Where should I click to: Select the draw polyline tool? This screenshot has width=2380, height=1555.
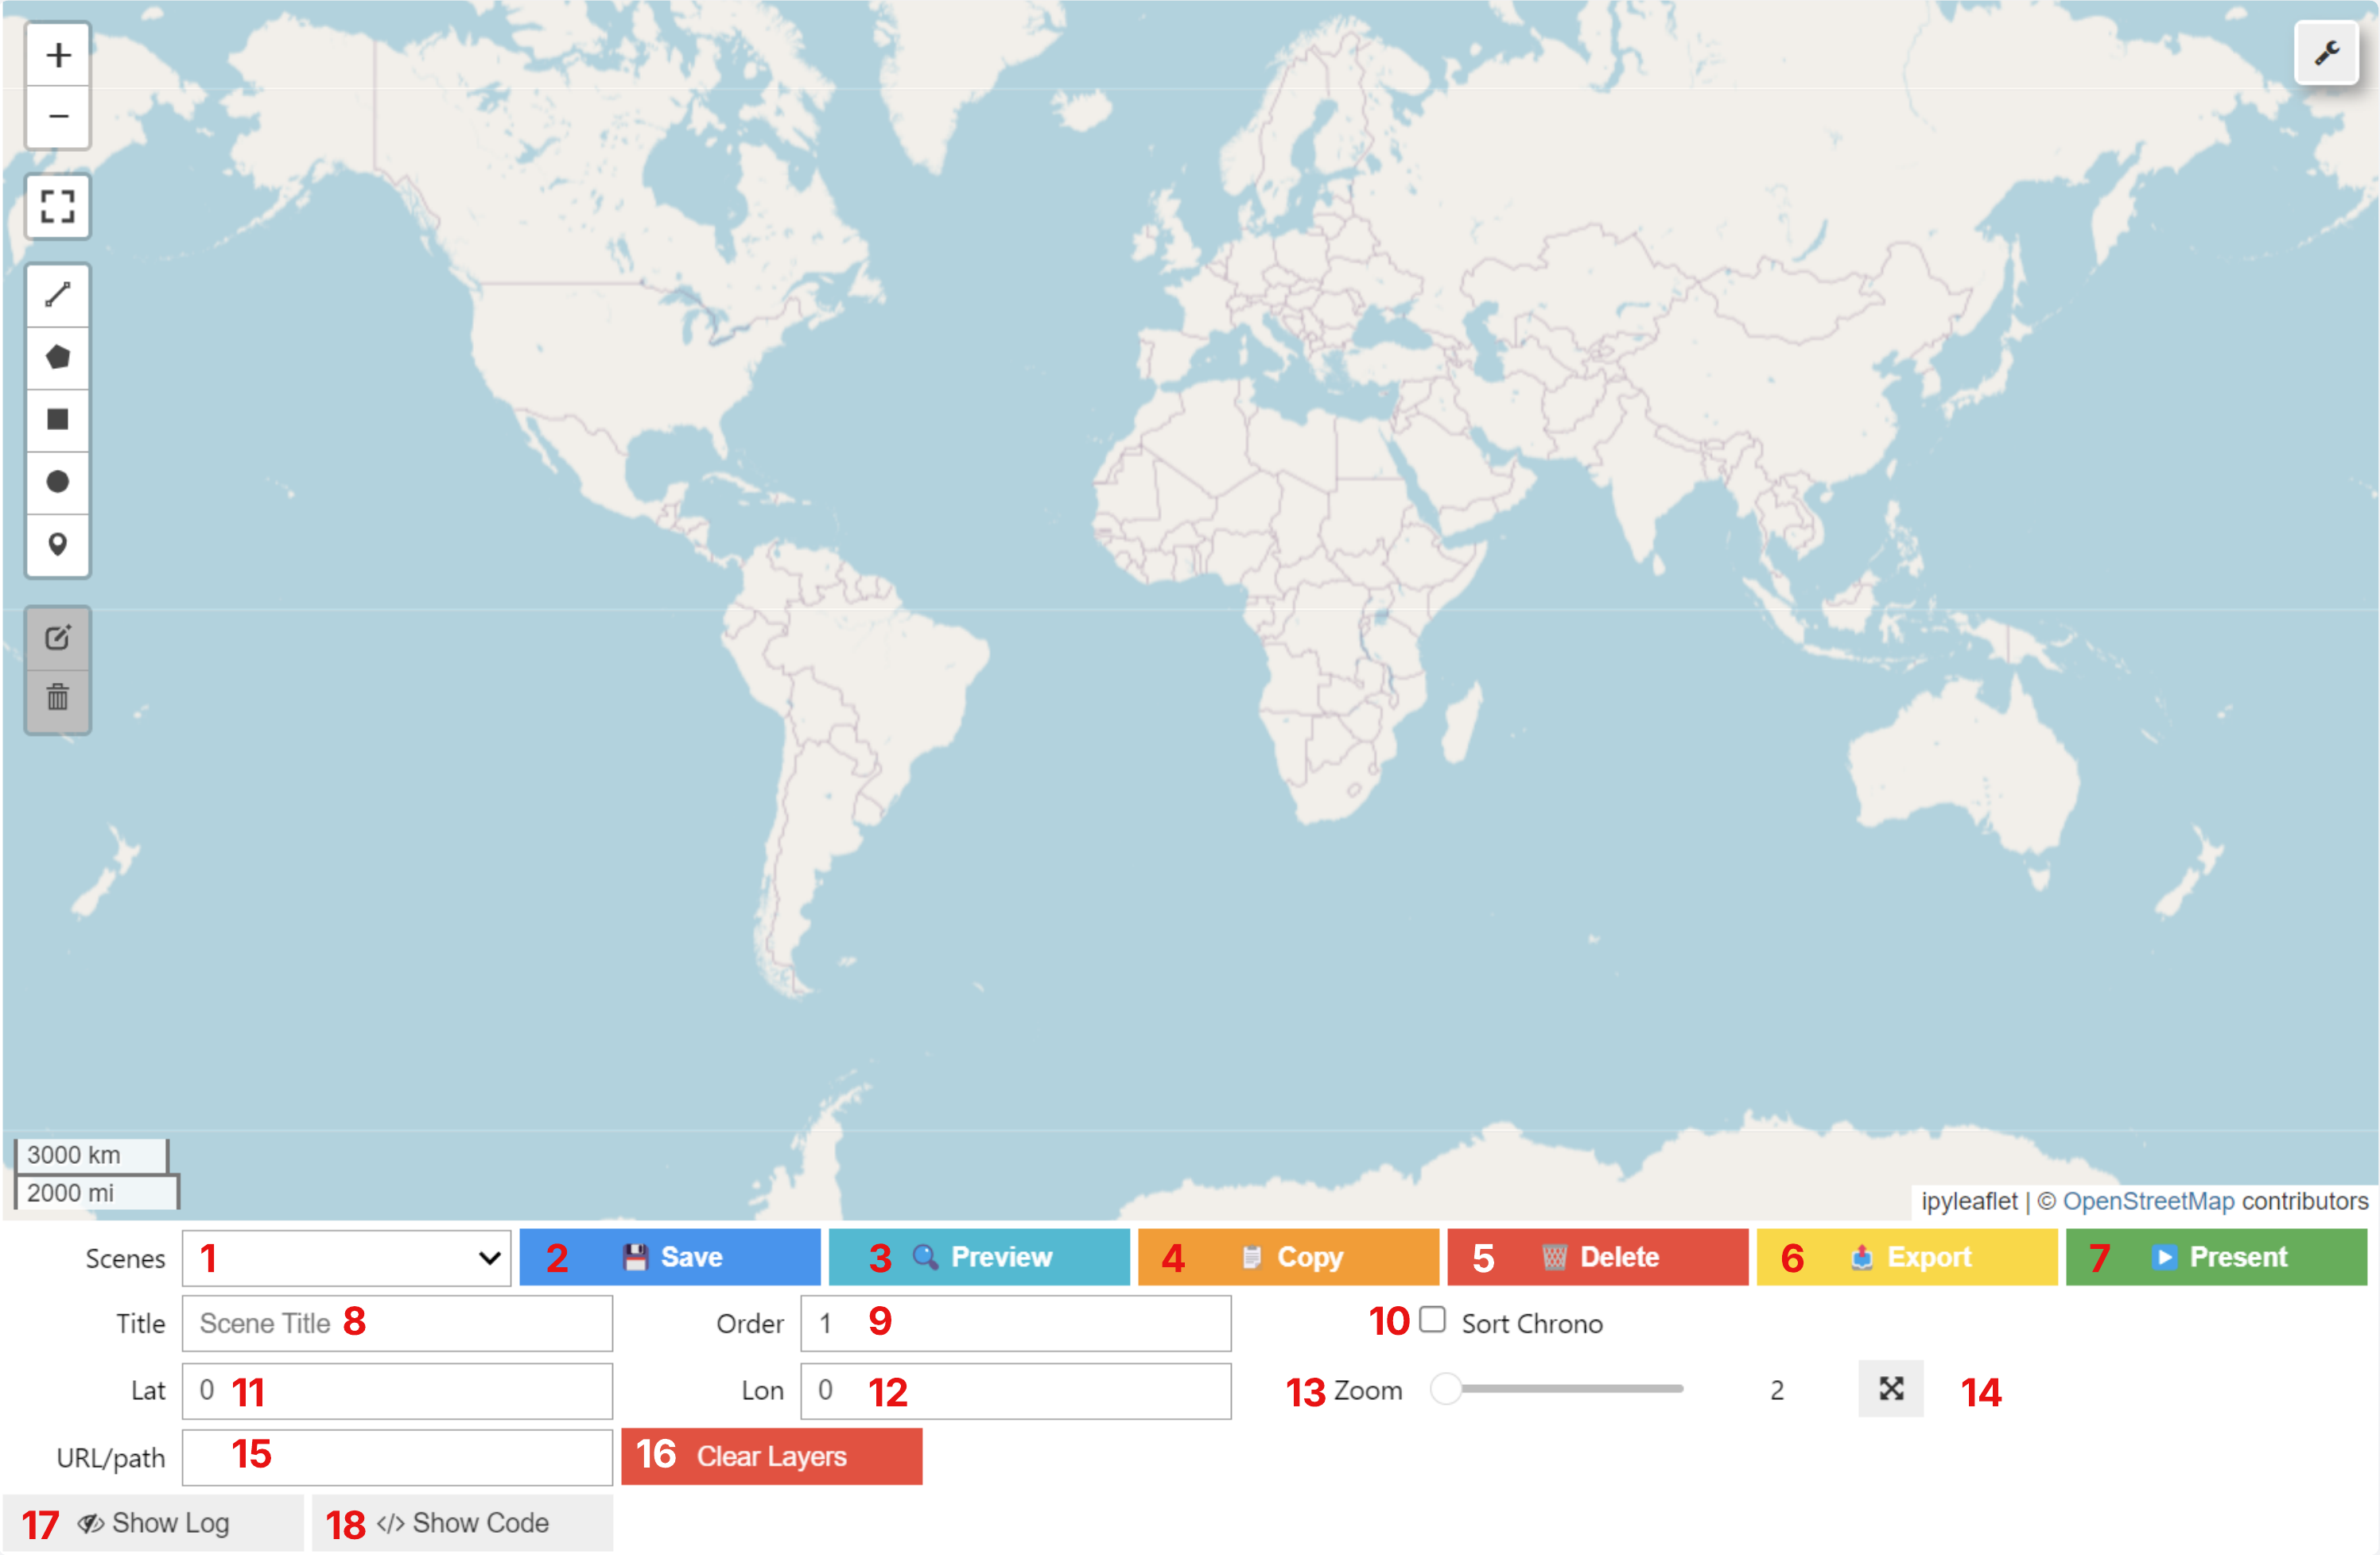[x=58, y=295]
